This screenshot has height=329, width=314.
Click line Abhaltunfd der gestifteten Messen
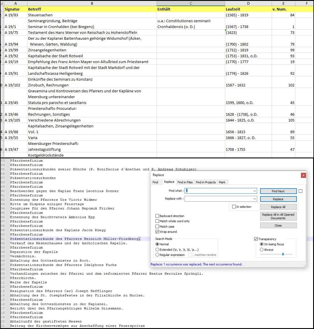[46, 321]
